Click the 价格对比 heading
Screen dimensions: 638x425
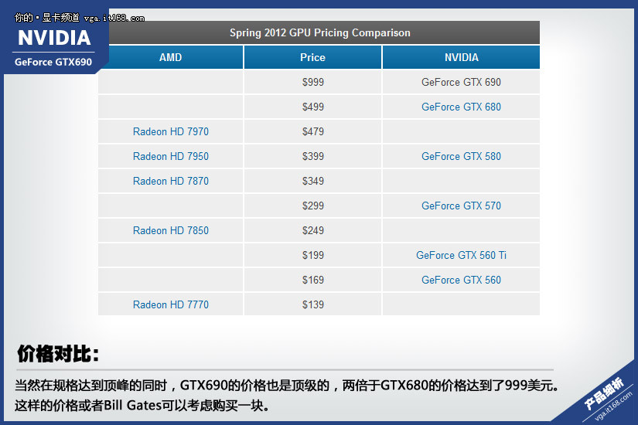[x=58, y=353]
